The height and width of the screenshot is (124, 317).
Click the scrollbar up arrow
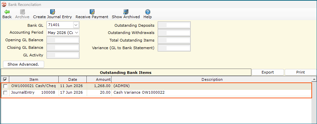point(314,79)
